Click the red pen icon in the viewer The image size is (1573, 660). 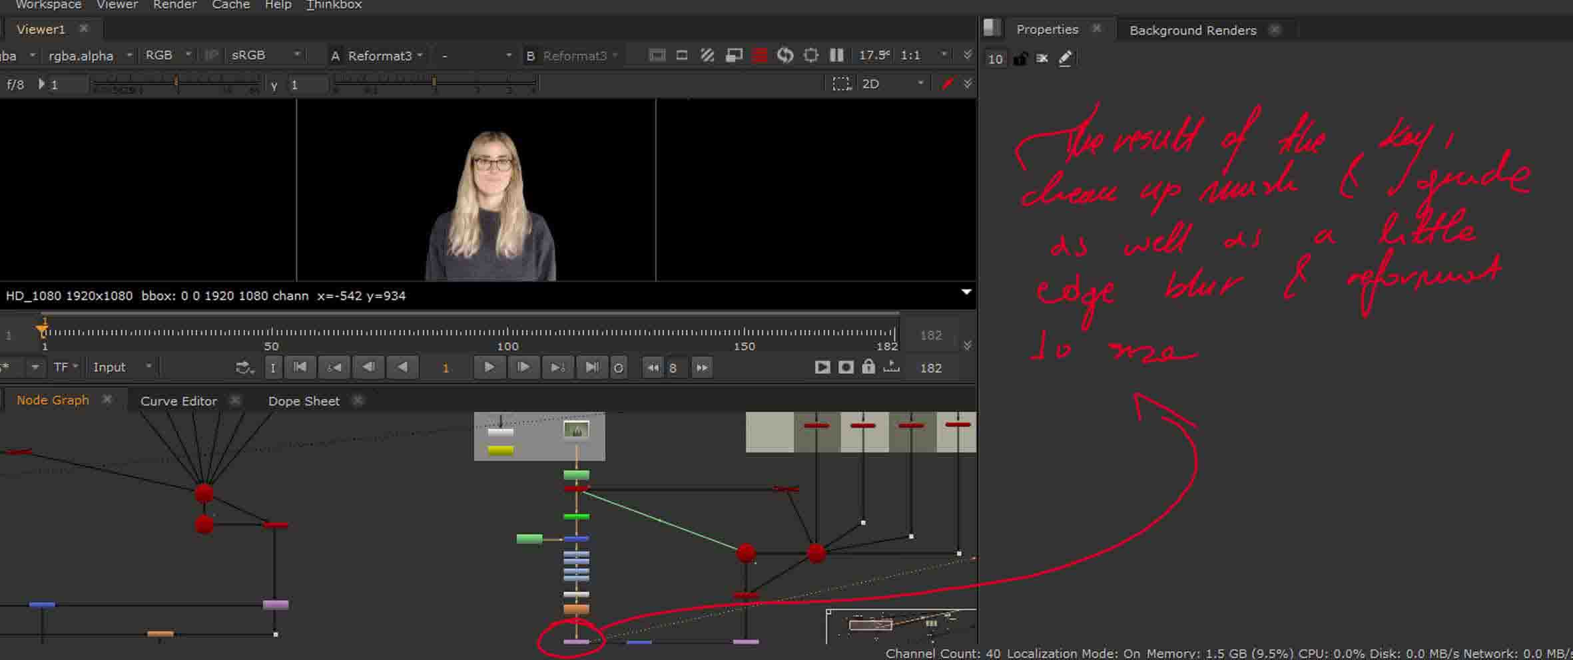click(948, 84)
